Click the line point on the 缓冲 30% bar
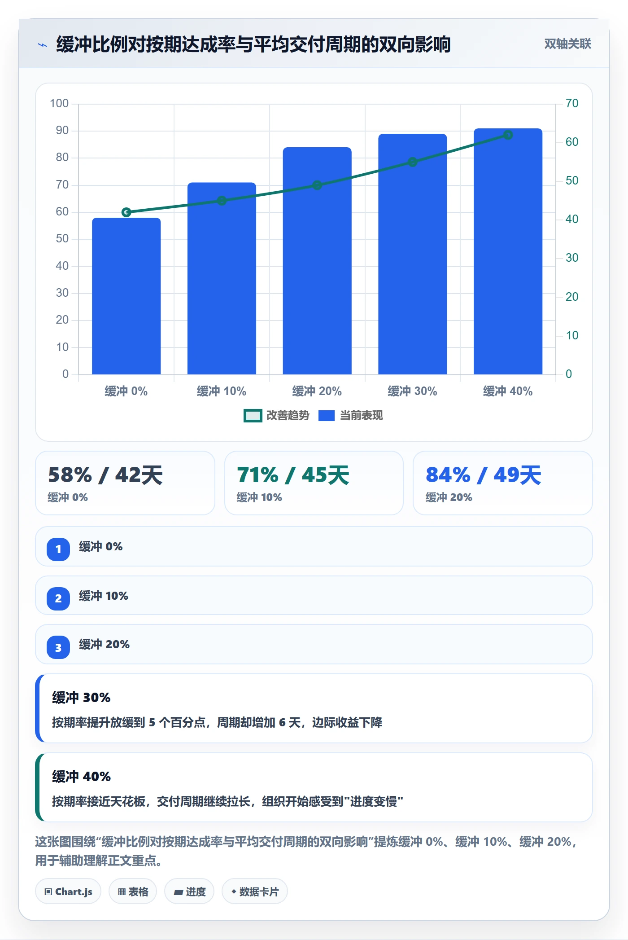628x940 pixels. pyautogui.click(x=413, y=162)
